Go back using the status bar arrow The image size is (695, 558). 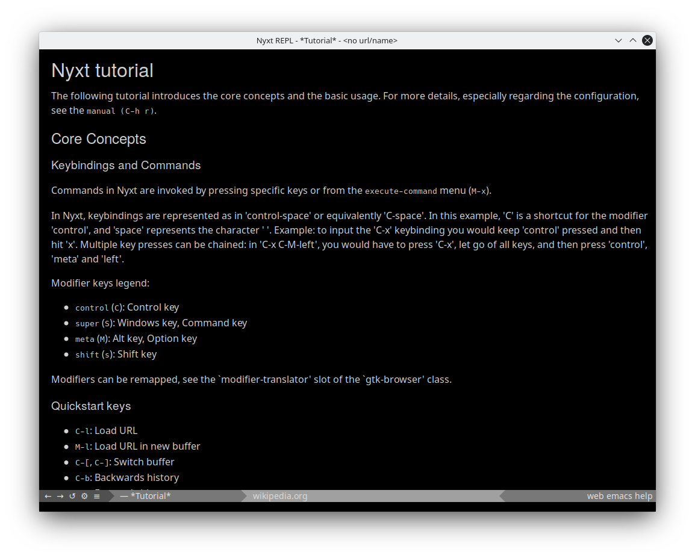point(48,497)
